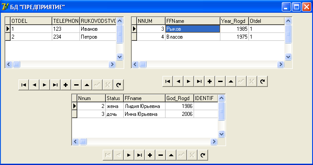Click right arrow of departments grid horizontal scrollbar

[112, 64]
